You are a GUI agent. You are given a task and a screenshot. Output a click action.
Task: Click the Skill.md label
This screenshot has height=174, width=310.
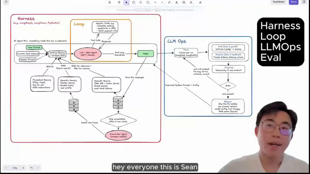pos(50,66)
